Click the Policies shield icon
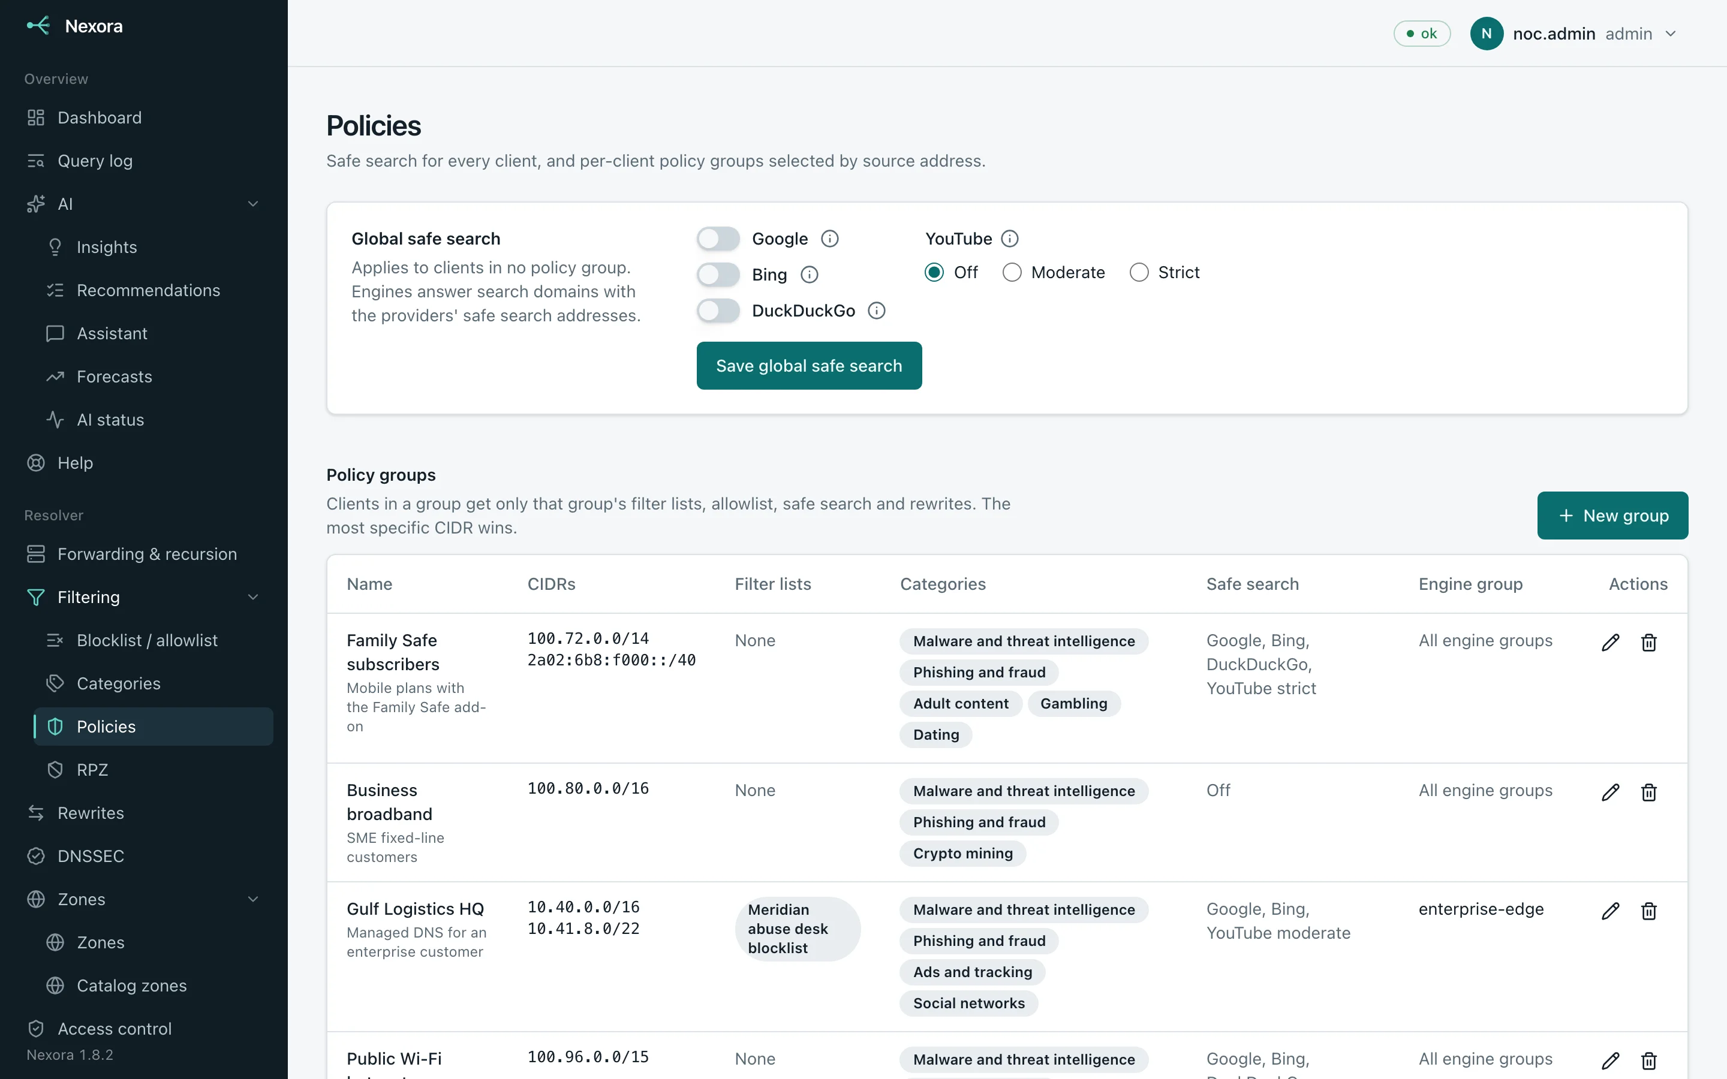This screenshot has height=1079, width=1727. coord(55,727)
